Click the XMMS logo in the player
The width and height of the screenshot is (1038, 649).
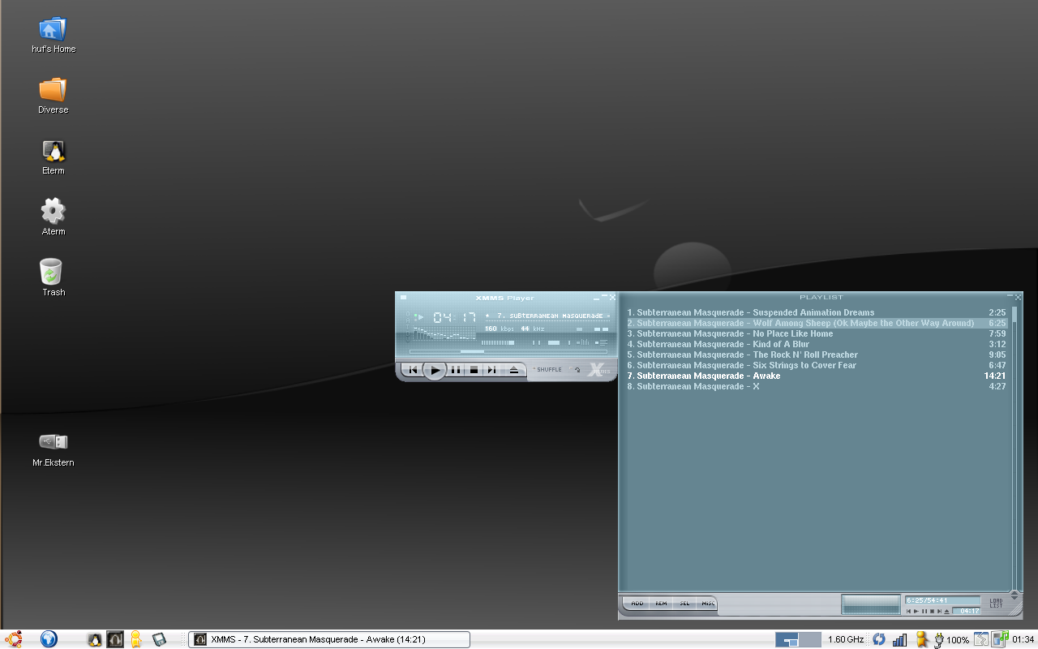pos(598,370)
